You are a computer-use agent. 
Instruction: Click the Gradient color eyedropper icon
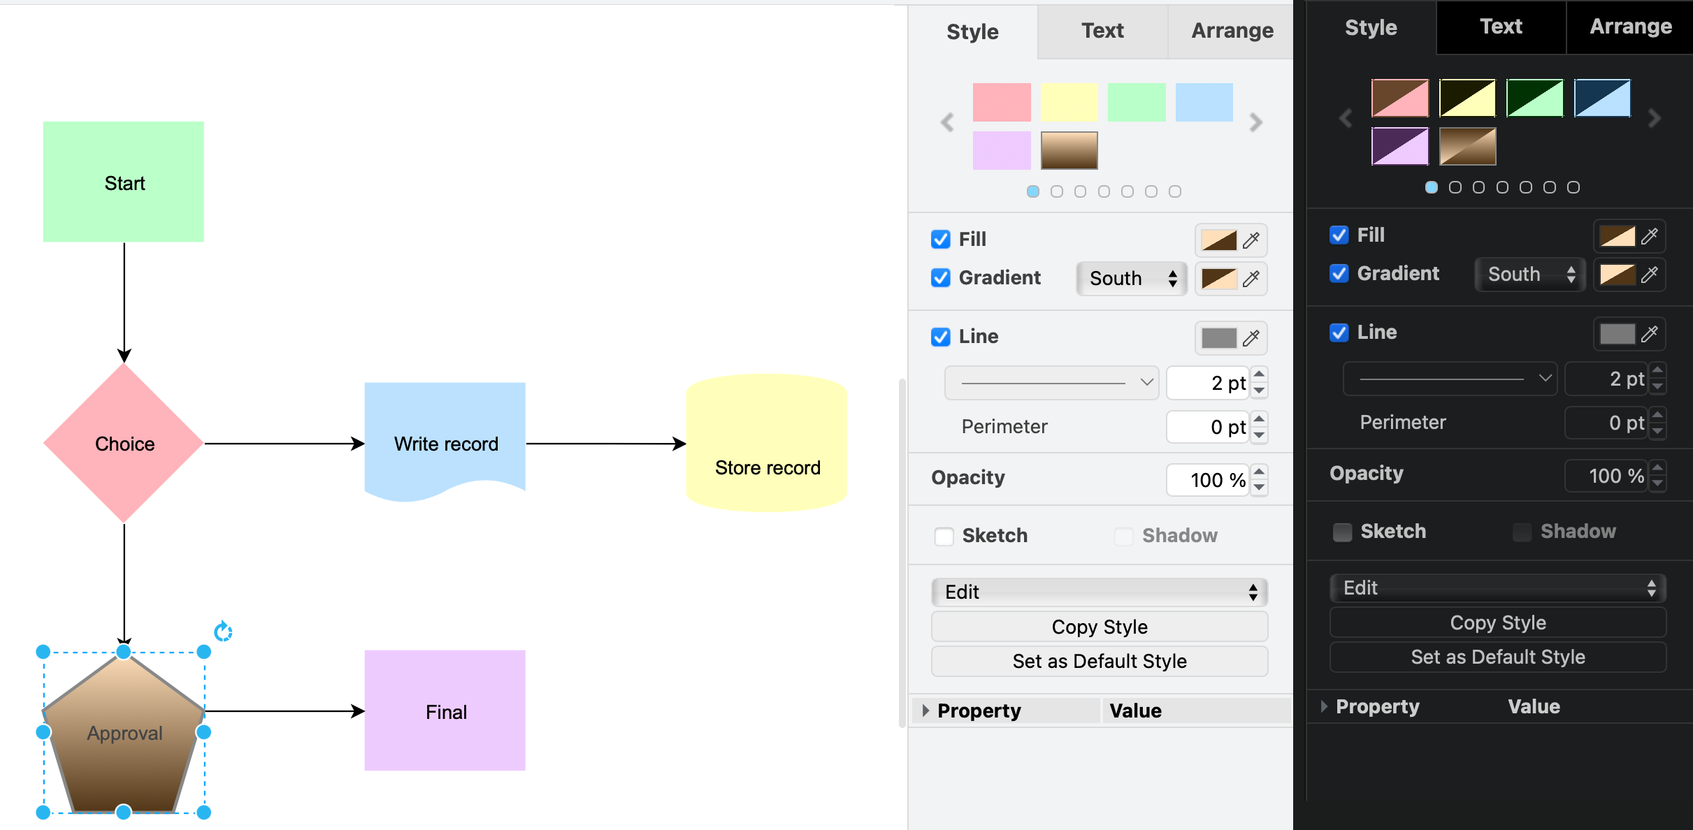[1252, 279]
